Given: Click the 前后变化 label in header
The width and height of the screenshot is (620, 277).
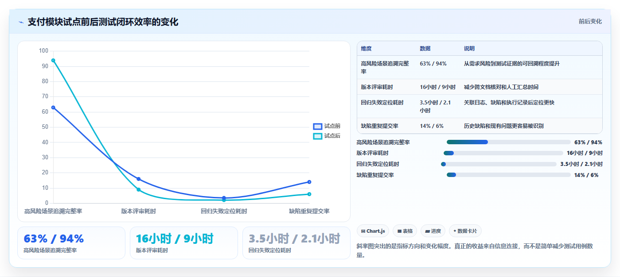Looking at the screenshot, I should tap(590, 21).
